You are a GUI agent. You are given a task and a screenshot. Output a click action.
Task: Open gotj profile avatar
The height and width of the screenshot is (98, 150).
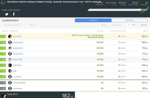tap(10, 71)
